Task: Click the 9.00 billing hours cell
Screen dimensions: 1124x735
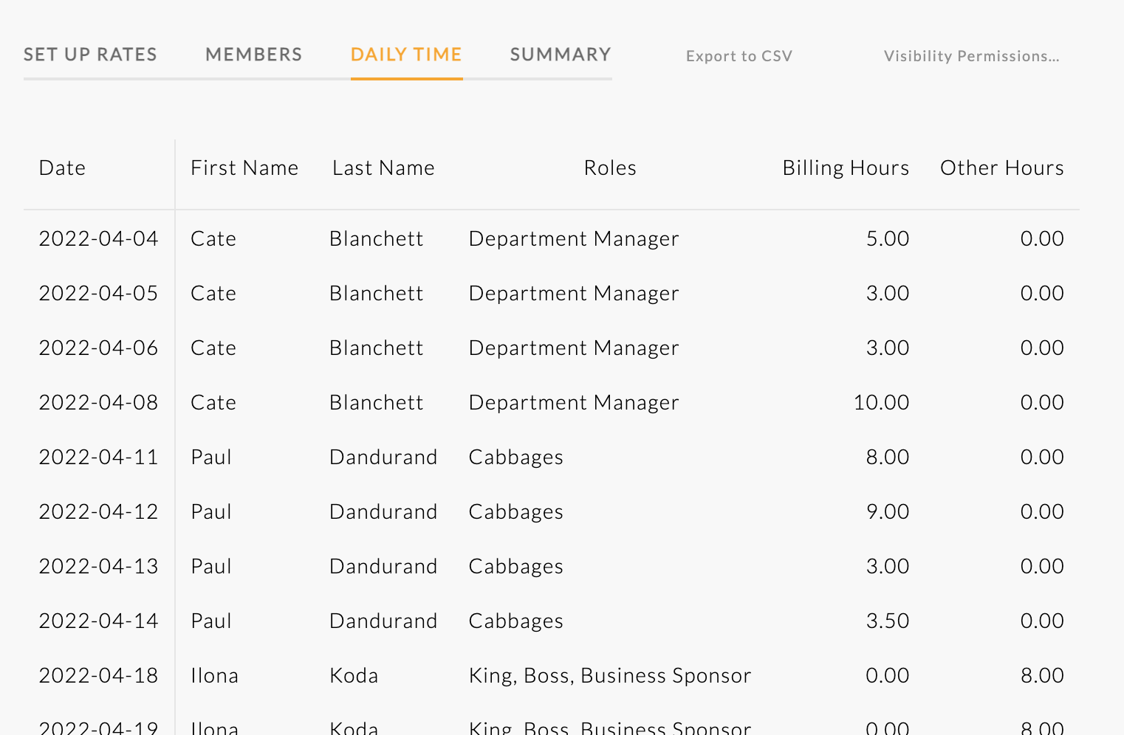Action: [887, 512]
